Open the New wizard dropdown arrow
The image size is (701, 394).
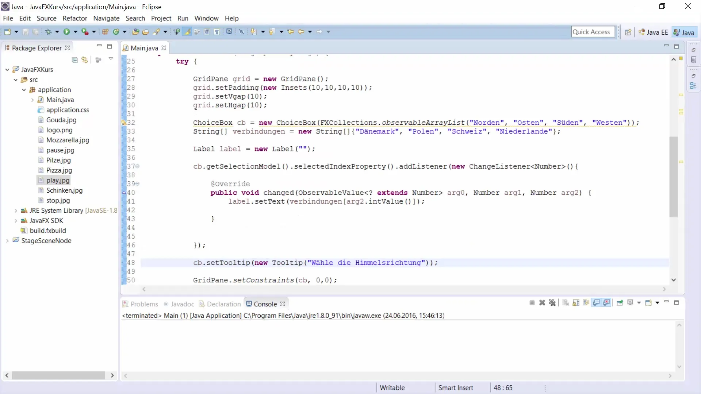pyautogui.click(x=16, y=32)
